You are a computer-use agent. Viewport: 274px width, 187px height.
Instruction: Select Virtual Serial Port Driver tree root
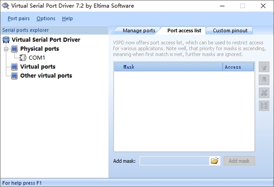tap(46, 40)
